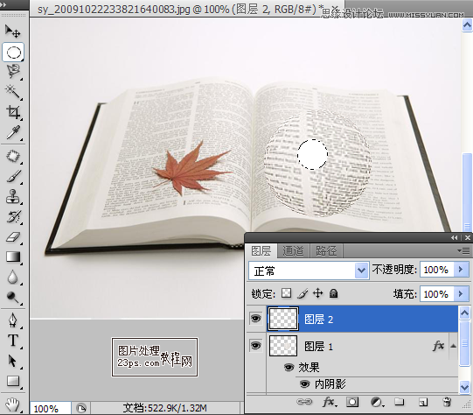473x415 pixels.
Task: Select the Gradient tool
Action: (x=13, y=257)
